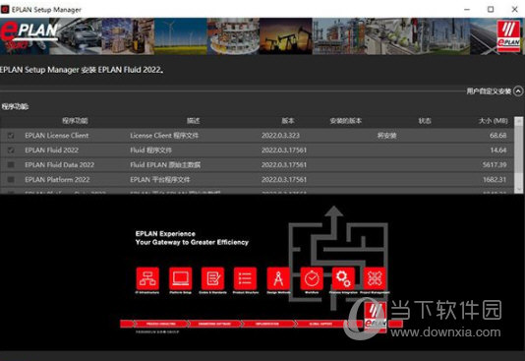
Task: Close the EPLAN Setup Manager window
Action: (514, 10)
